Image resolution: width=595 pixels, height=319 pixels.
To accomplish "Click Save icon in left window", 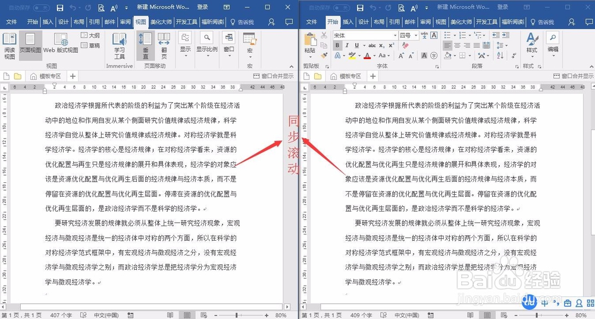I will (59, 8).
